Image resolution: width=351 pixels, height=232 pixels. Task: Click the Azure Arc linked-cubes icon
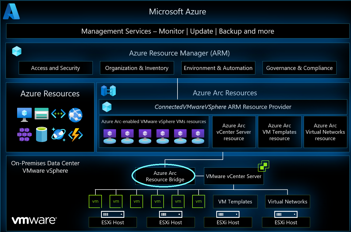click(108, 91)
